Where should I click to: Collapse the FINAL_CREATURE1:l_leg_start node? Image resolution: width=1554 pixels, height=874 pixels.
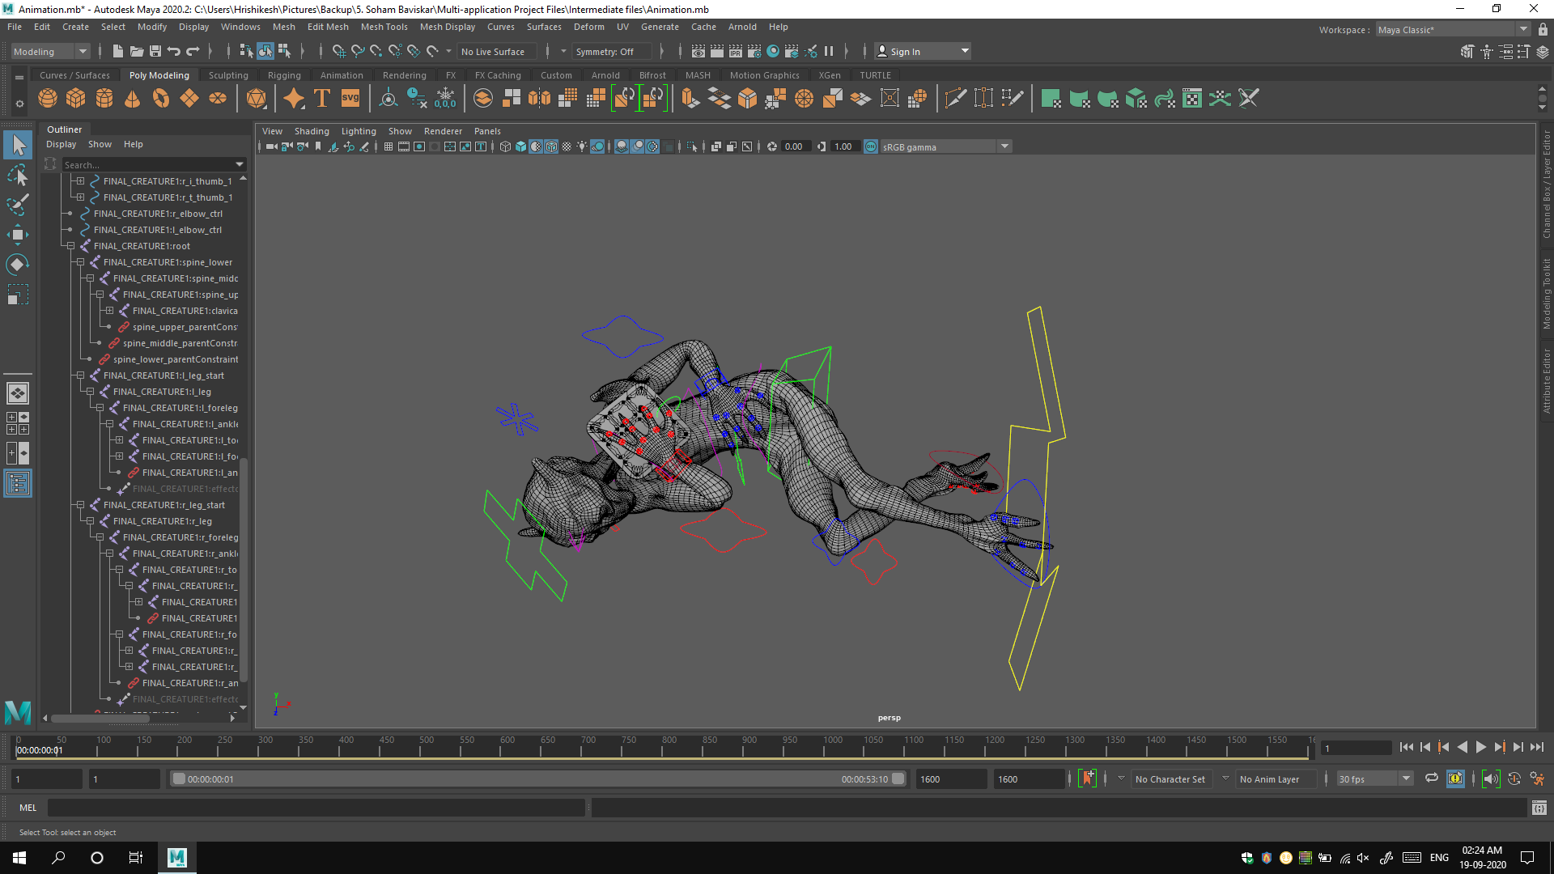click(80, 375)
